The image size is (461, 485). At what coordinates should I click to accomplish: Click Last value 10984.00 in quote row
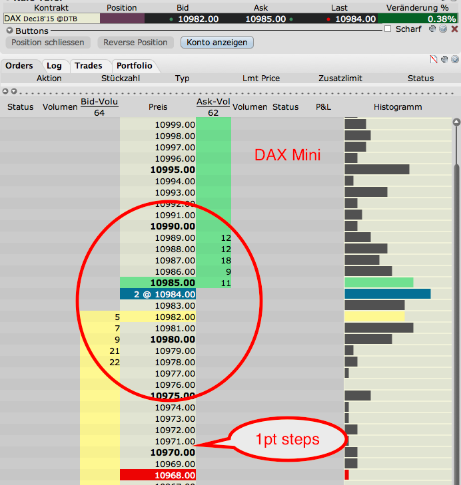click(355, 19)
